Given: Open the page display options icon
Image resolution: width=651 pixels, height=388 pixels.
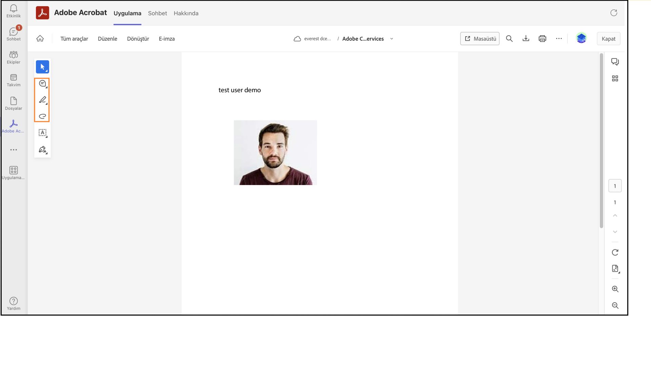Looking at the screenshot, I should (x=615, y=269).
